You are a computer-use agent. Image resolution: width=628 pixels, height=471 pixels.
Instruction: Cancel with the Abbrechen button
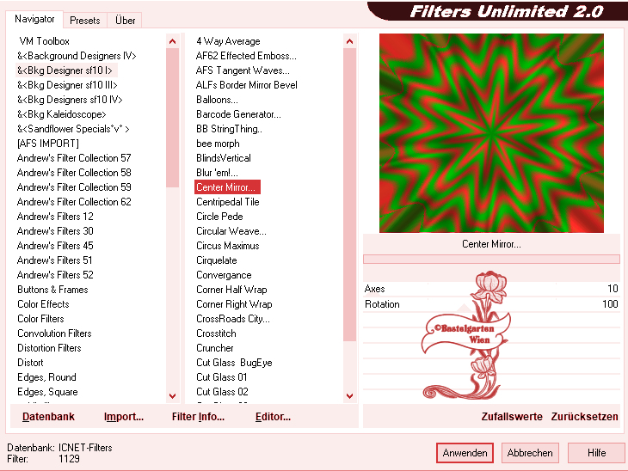529,453
